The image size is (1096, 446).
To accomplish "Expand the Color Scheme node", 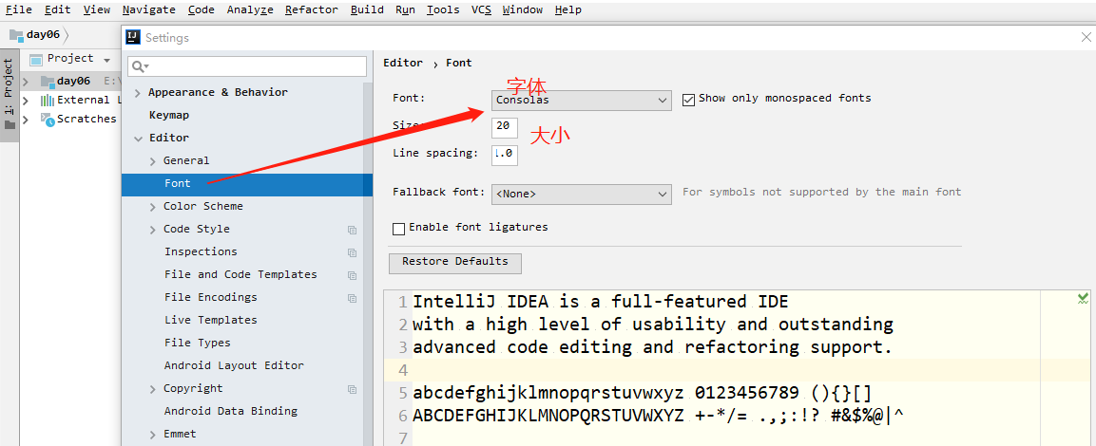I will tap(153, 207).
